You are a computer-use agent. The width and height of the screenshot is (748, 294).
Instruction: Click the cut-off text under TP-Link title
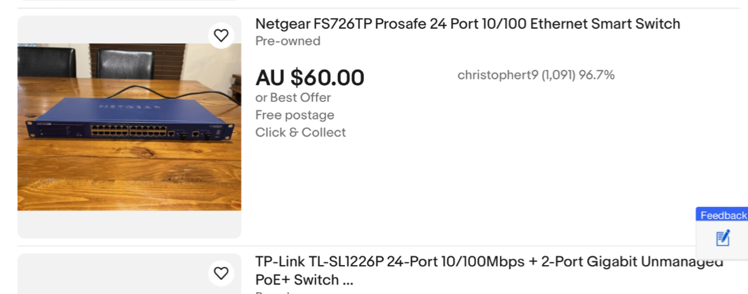point(272,292)
